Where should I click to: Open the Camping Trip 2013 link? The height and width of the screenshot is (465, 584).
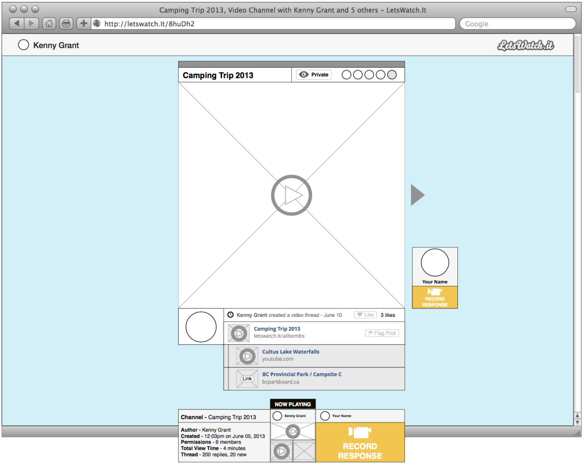click(x=277, y=329)
